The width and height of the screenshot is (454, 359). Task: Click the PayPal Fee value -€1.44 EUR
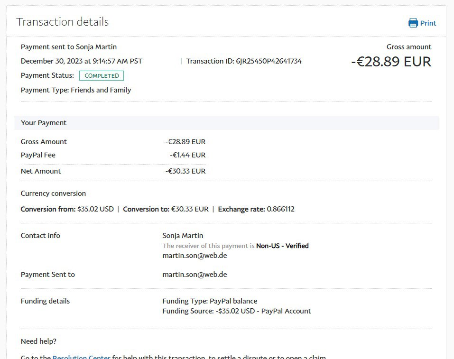pos(187,155)
